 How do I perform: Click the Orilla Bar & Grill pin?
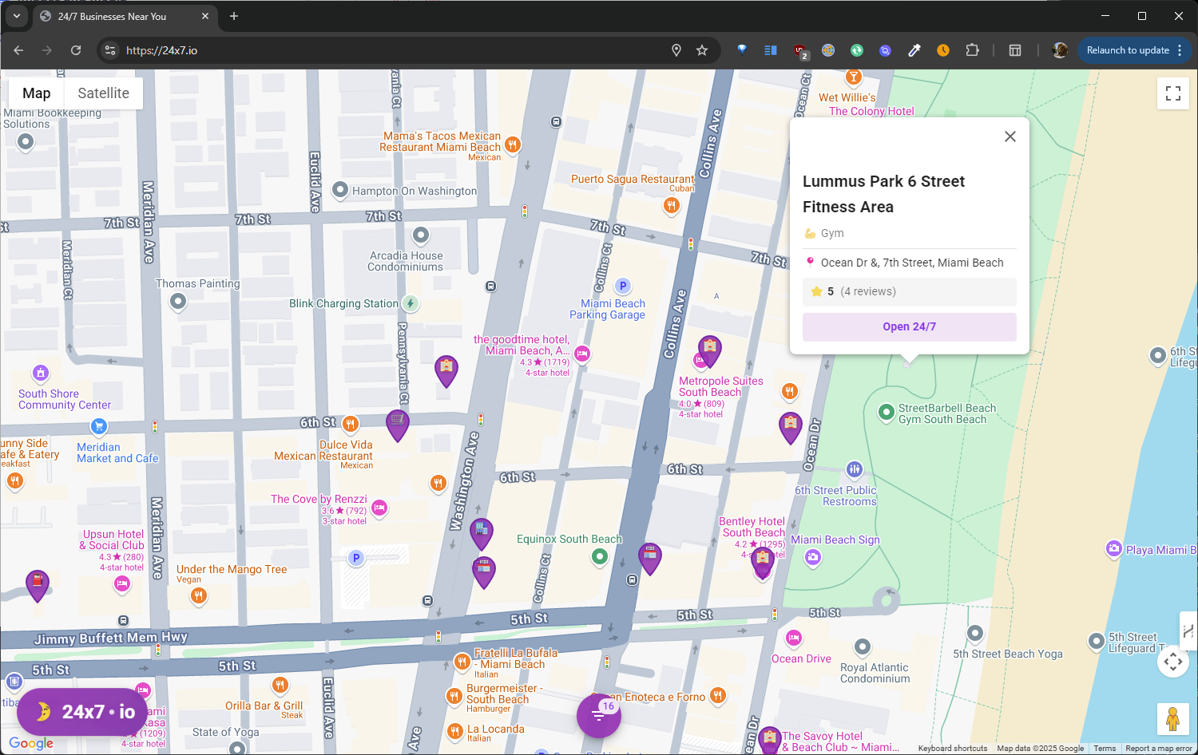(x=280, y=685)
